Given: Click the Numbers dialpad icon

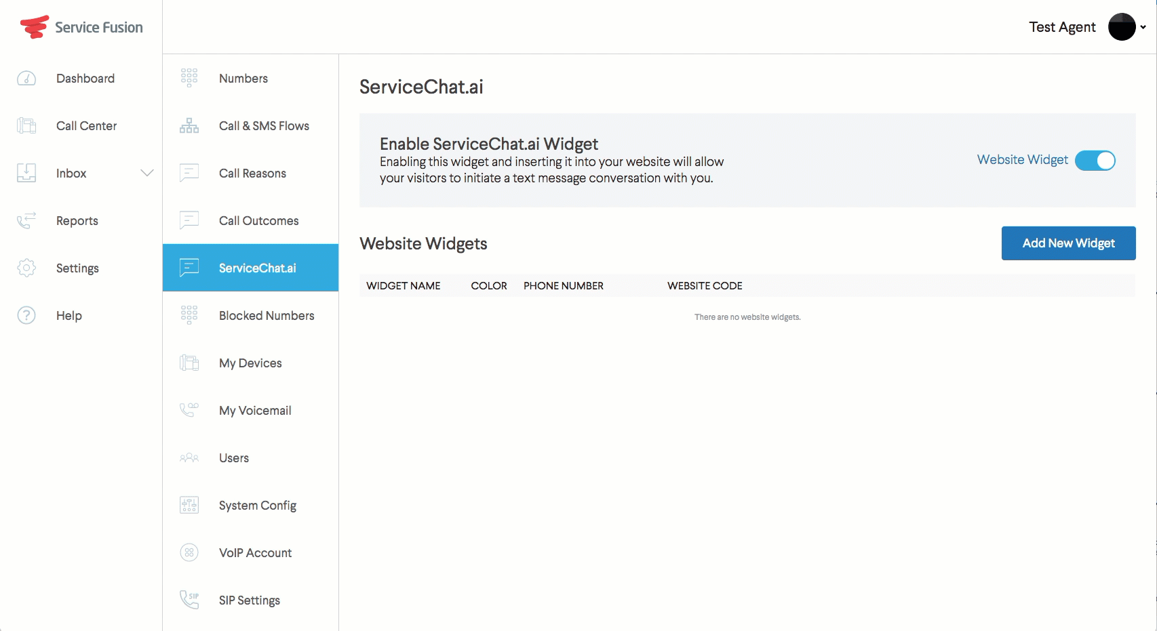Looking at the screenshot, I should [x=189, y=78].
